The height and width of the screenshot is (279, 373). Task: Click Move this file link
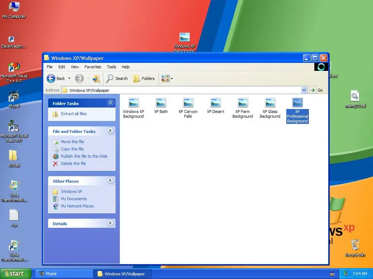tap(72, 142)
